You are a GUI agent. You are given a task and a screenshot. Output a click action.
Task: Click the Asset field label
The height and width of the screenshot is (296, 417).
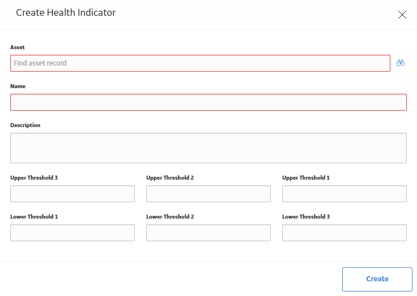point(18,47)
